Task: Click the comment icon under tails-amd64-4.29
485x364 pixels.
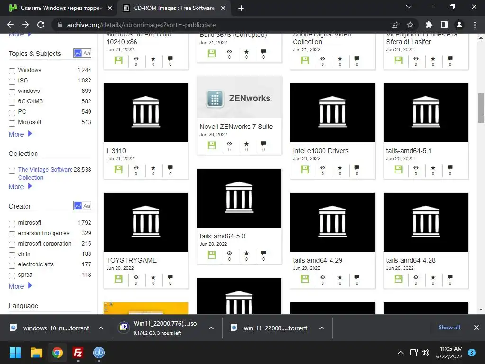Action: pos(357,277)
